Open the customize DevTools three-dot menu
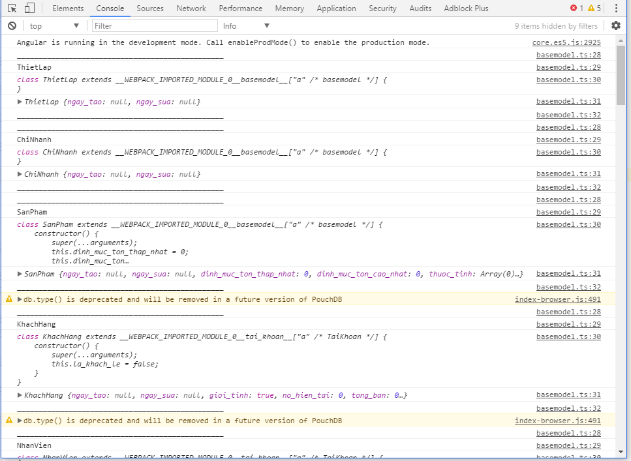The width and height of the screenshot is (631, 461). [x=617, y=8]
